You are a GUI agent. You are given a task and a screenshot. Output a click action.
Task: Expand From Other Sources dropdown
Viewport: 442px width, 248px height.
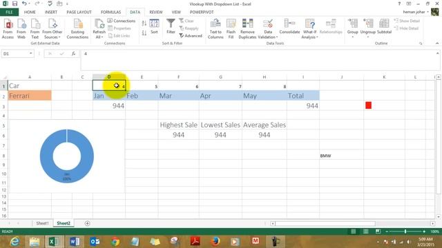(x=52, y=34)
